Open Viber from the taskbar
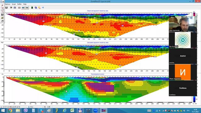 click(x=26, y=110)
